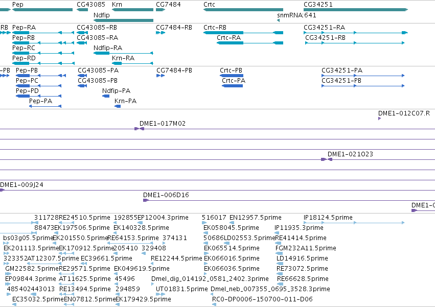The height and width of the screenshot is (307, 435).
Task: Click EST label EK065514.5prime
Action: 232,248
